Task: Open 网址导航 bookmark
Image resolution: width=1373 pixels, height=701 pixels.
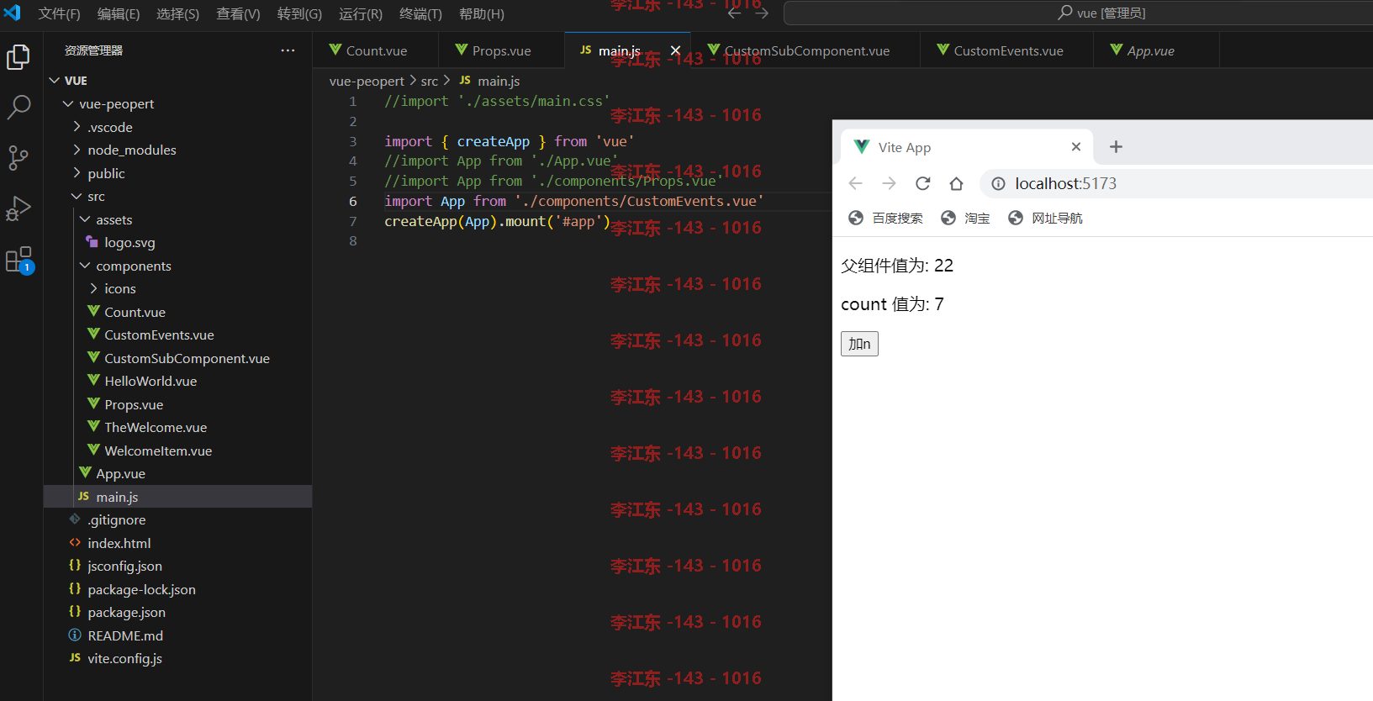Action: (x=1045, y=219)
